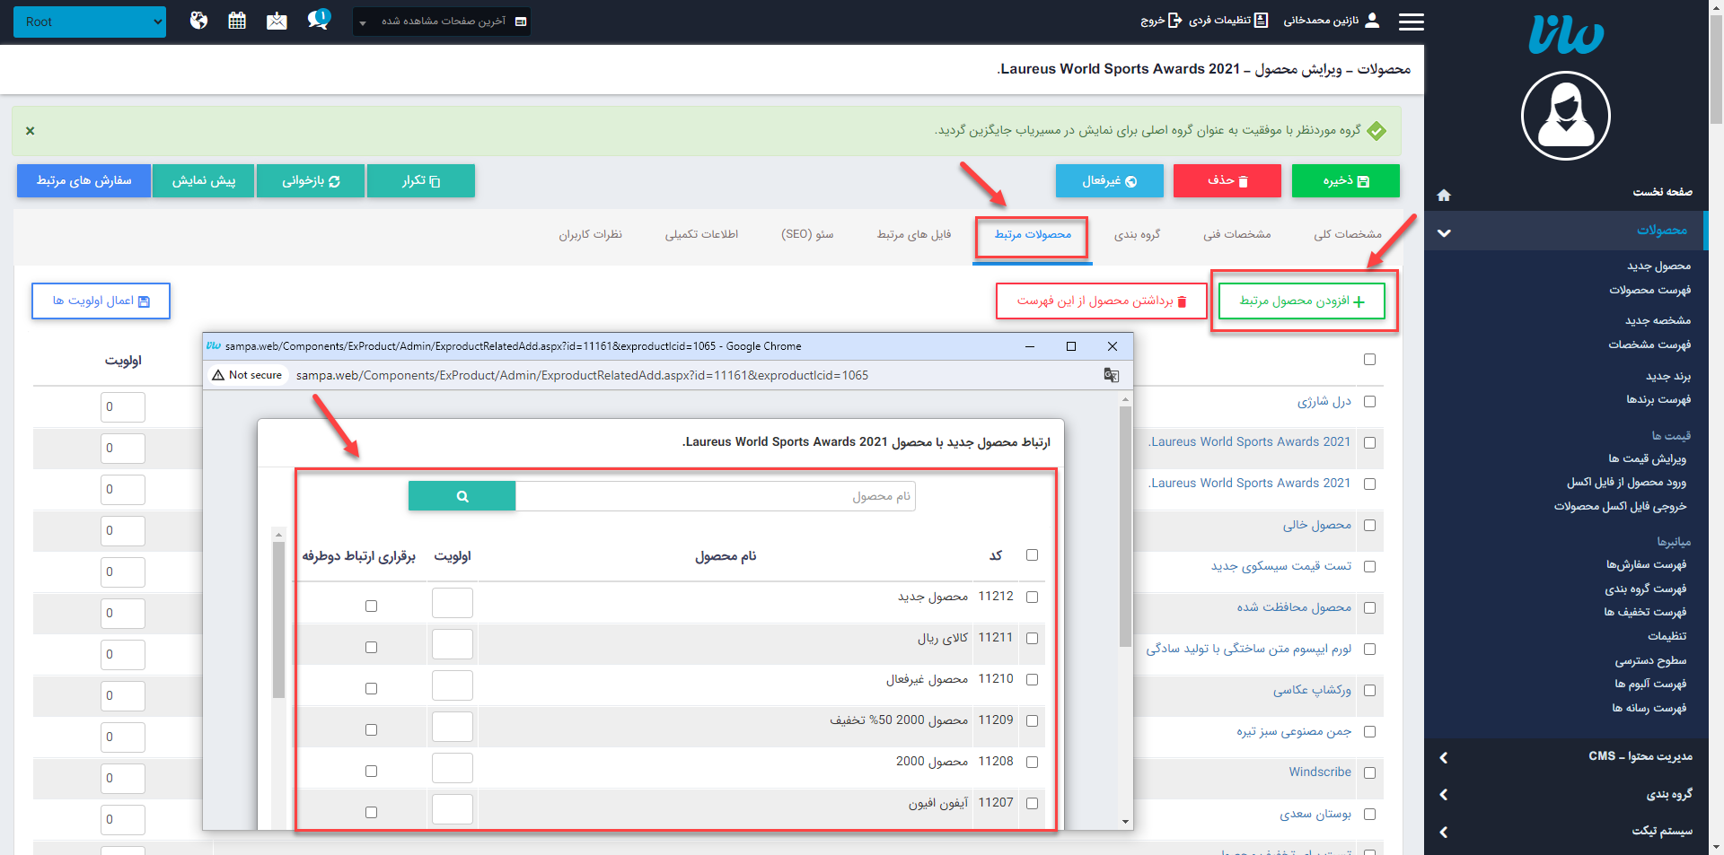Click the افزودن محصول مرتبط button

(1301, 301)
